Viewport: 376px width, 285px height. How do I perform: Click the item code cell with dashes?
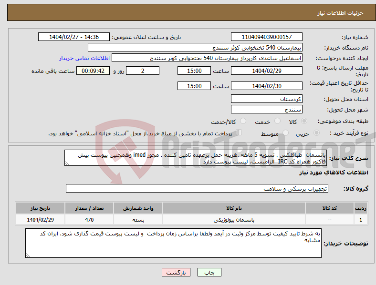(x=330, y=220)
